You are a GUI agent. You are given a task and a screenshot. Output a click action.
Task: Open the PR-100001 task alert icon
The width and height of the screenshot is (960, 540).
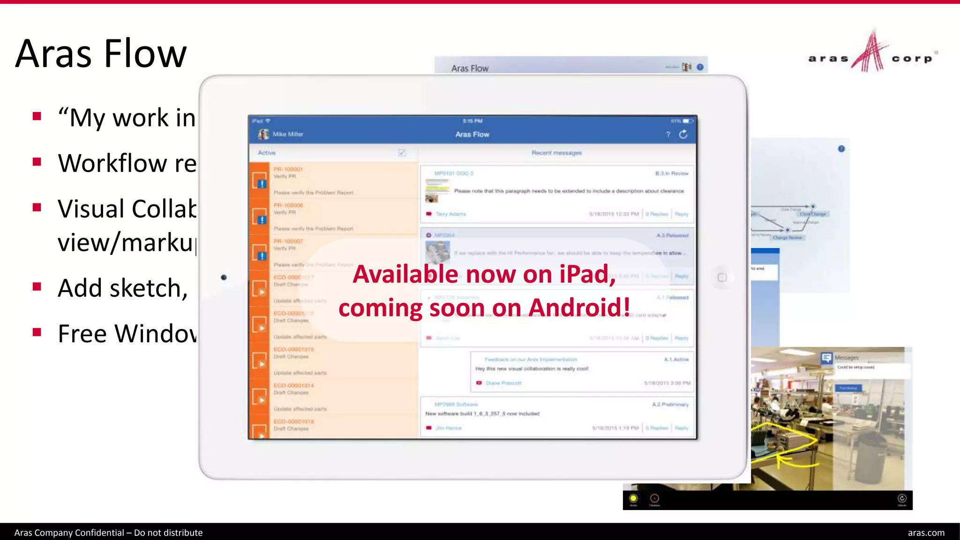coord(260,180)
